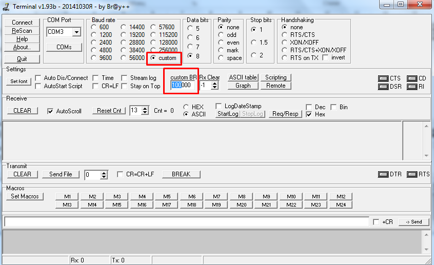This screenshot has width=434, height=265.
Task: Choose the custom baud rate option
Action: [x=153, y=58]
